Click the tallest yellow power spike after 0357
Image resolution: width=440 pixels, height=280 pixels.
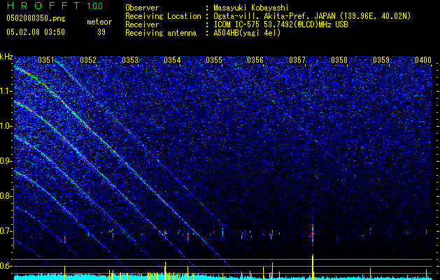point(313,267)
